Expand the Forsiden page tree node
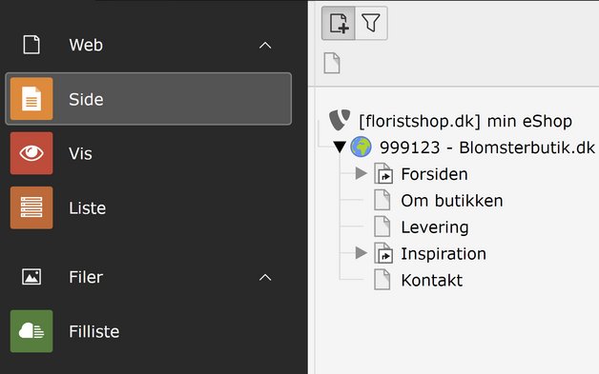This screenshot has height=374, width=599. 361,173
